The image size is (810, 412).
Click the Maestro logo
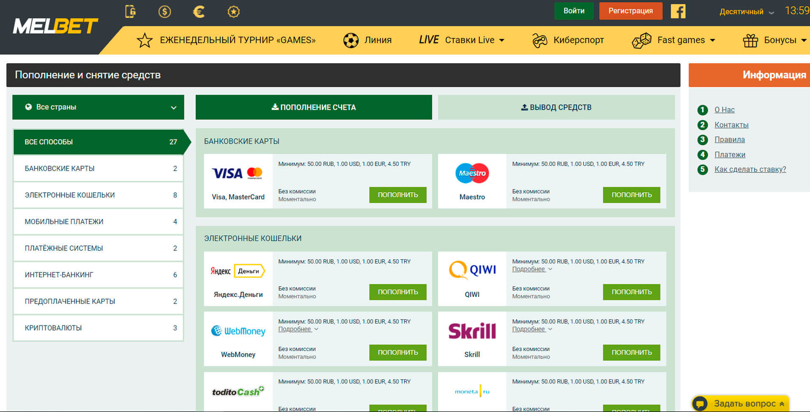point(472,173)
